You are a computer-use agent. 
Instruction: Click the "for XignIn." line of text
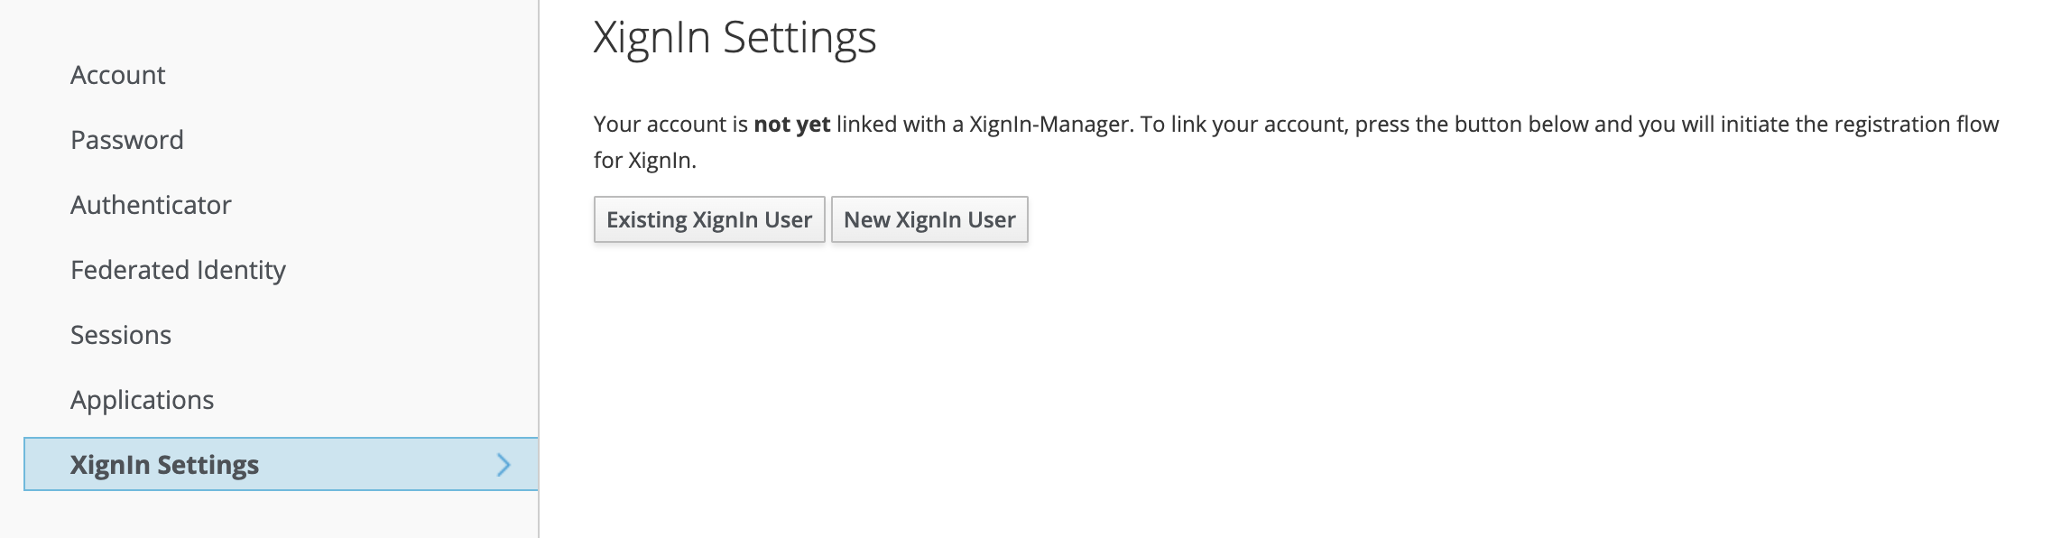click(644, 161)
